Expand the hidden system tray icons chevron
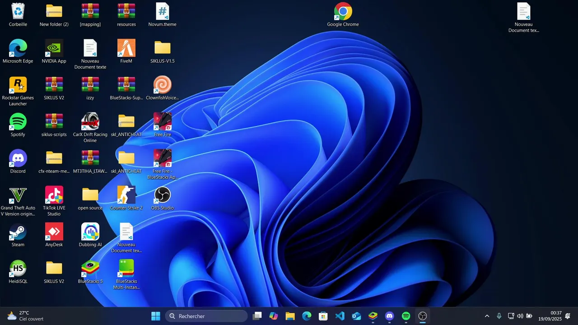This screenshot has height=325, width=578. [x=487, y=316]
